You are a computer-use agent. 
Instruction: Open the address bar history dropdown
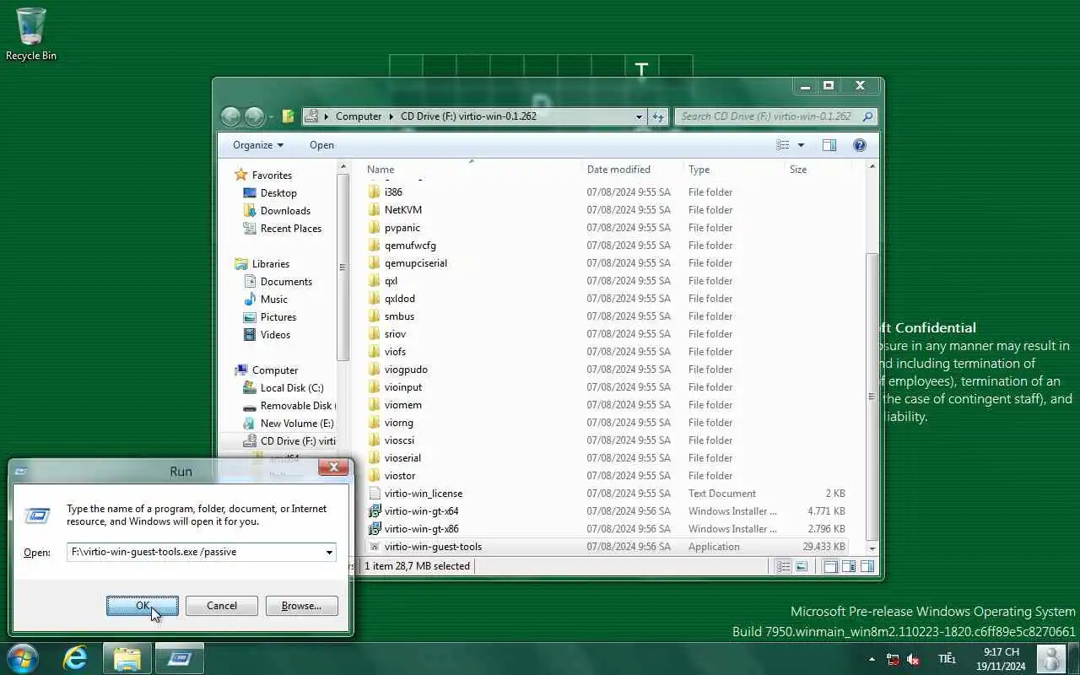point(639,116)
